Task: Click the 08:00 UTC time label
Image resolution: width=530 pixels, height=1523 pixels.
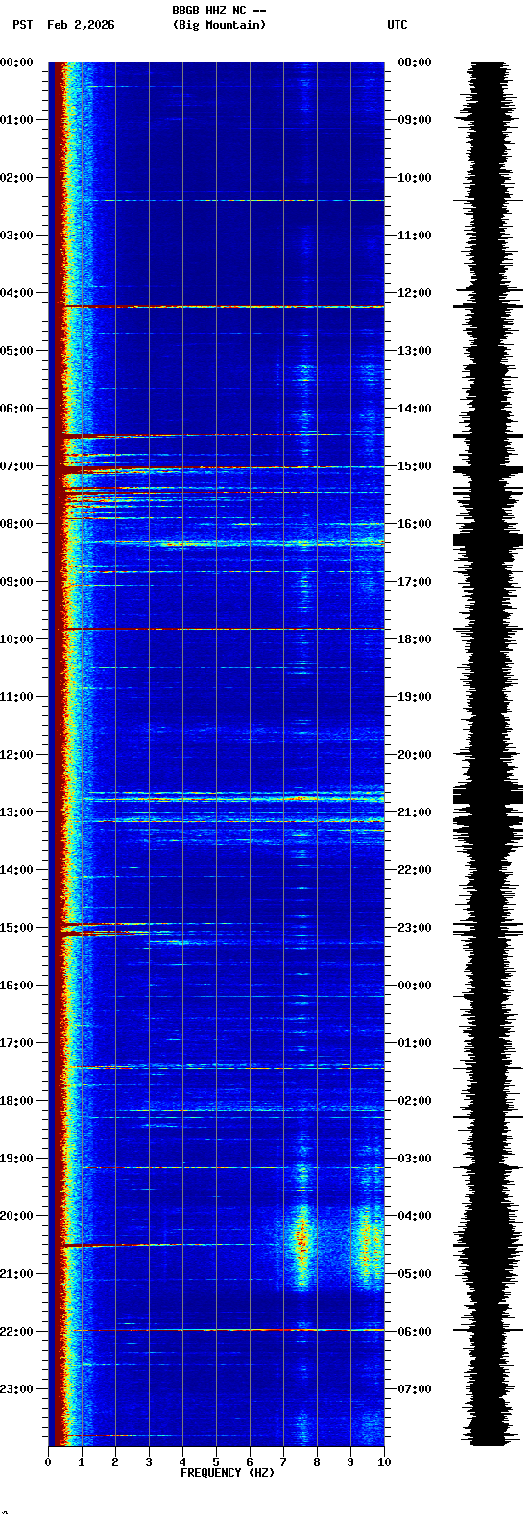Action: click(415, 62)
